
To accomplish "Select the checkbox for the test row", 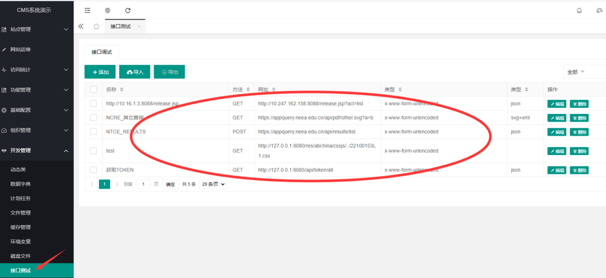I will [93, 151].
